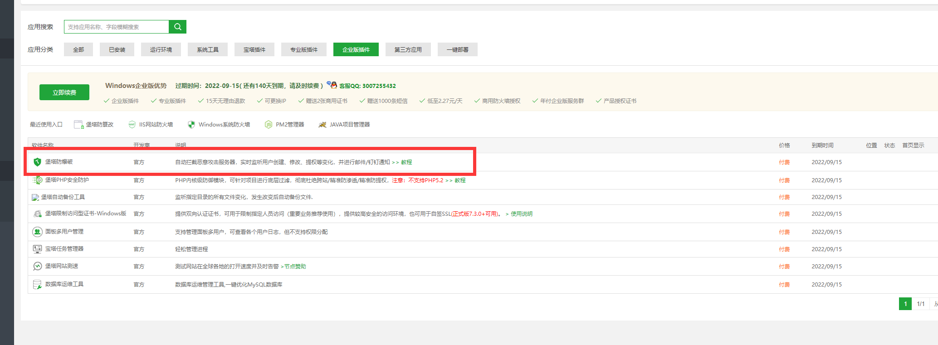Select the 运行环境 category tab
Image resolution: width=938 pixels, height=345 pixels.
point(161,49)
